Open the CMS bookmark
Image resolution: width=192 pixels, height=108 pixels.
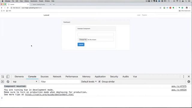coord(9,11)
